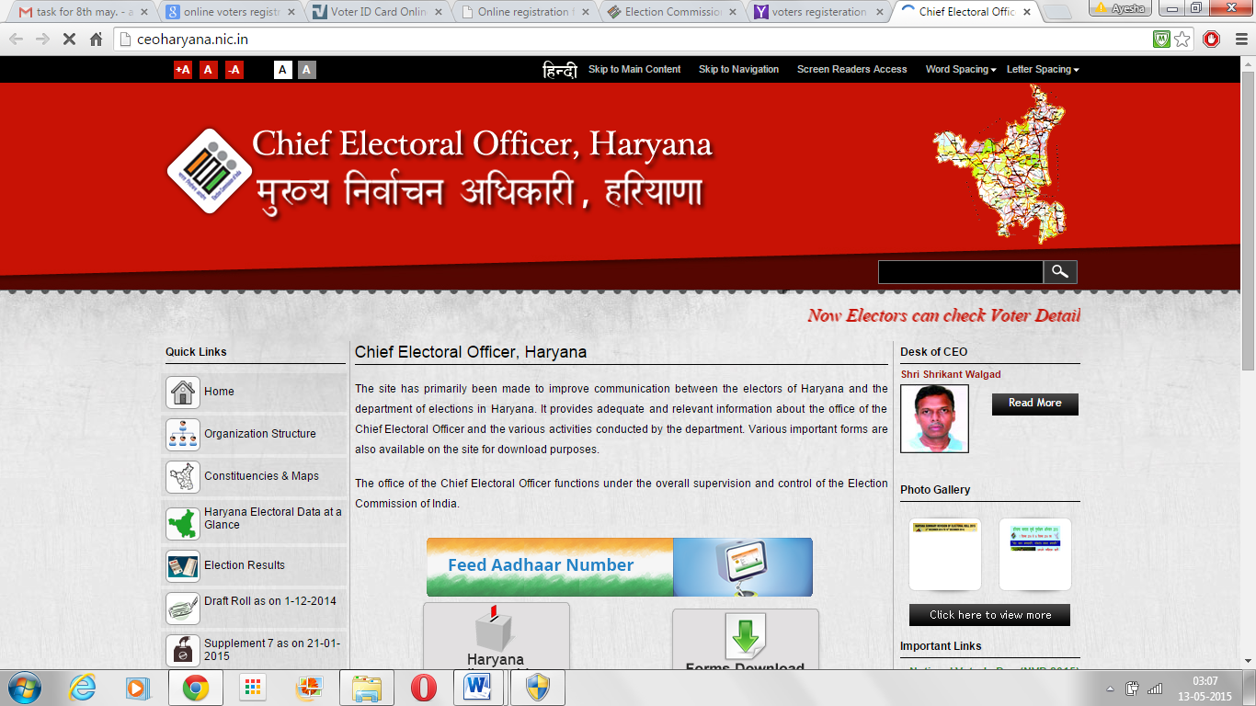Select the white contrast theme A swatch

click(x=283, y=70)
